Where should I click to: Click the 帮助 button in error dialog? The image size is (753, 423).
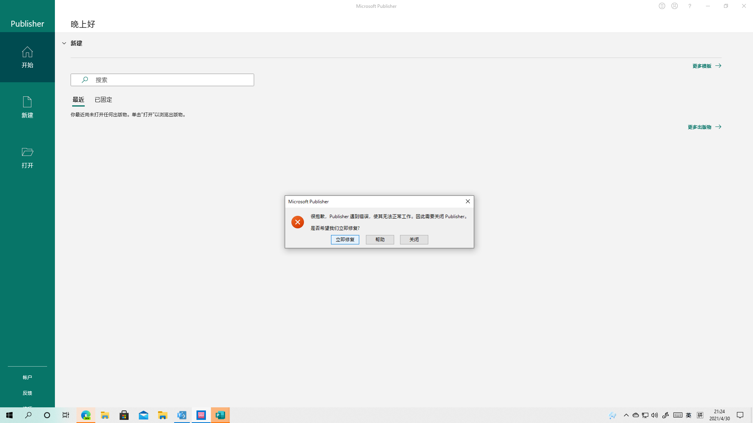pos(380,240)
